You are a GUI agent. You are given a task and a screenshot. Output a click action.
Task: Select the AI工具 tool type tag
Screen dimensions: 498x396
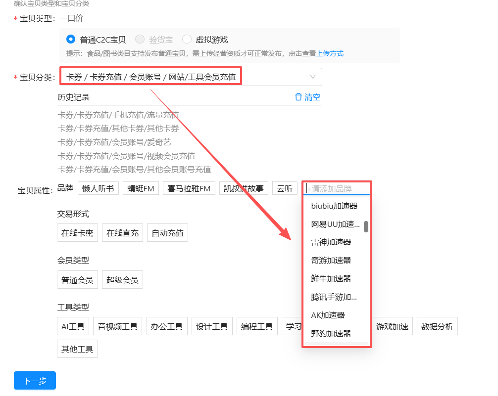[73, 326]
